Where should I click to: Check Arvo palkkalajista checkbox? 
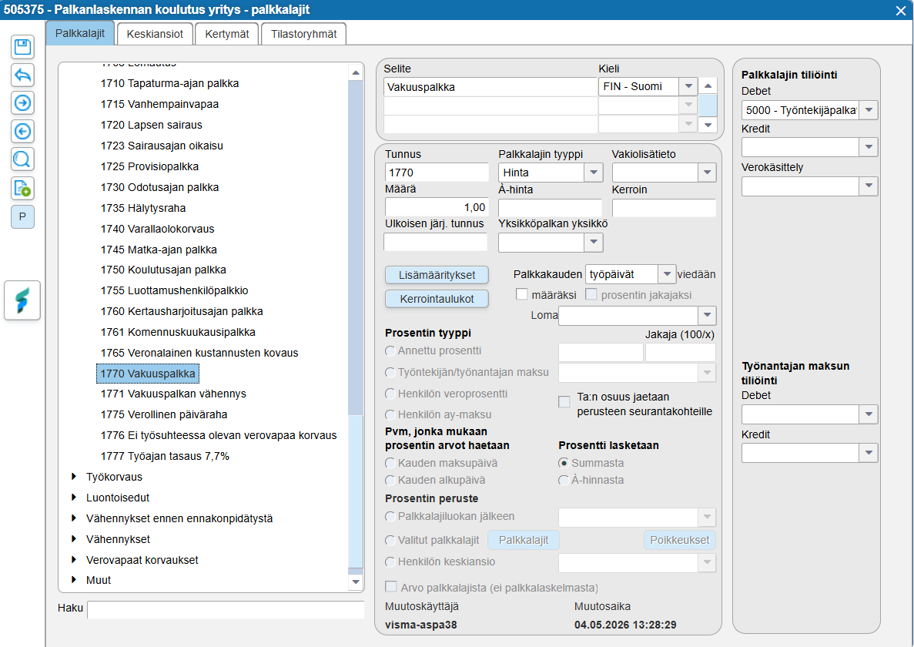(391, 586)
